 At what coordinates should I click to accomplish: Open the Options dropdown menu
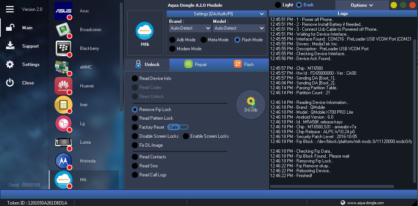click(x=362, y=5)
